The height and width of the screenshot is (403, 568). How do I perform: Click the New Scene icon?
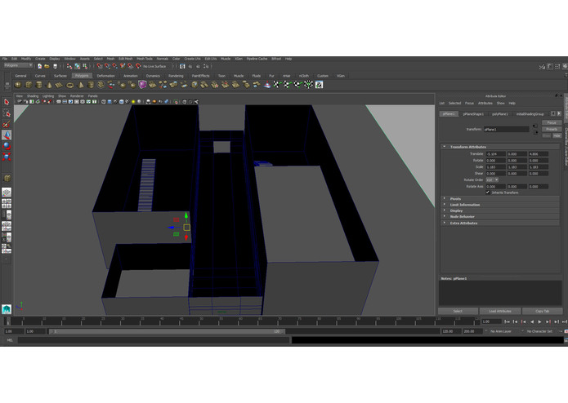39,66
